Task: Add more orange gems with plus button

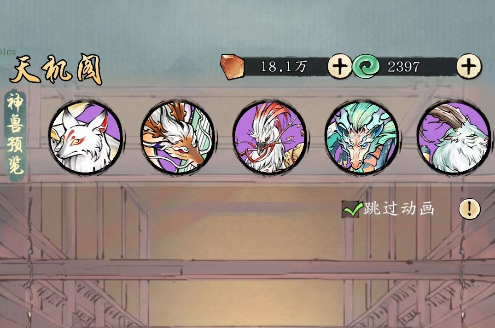Action: pos(340,66)
